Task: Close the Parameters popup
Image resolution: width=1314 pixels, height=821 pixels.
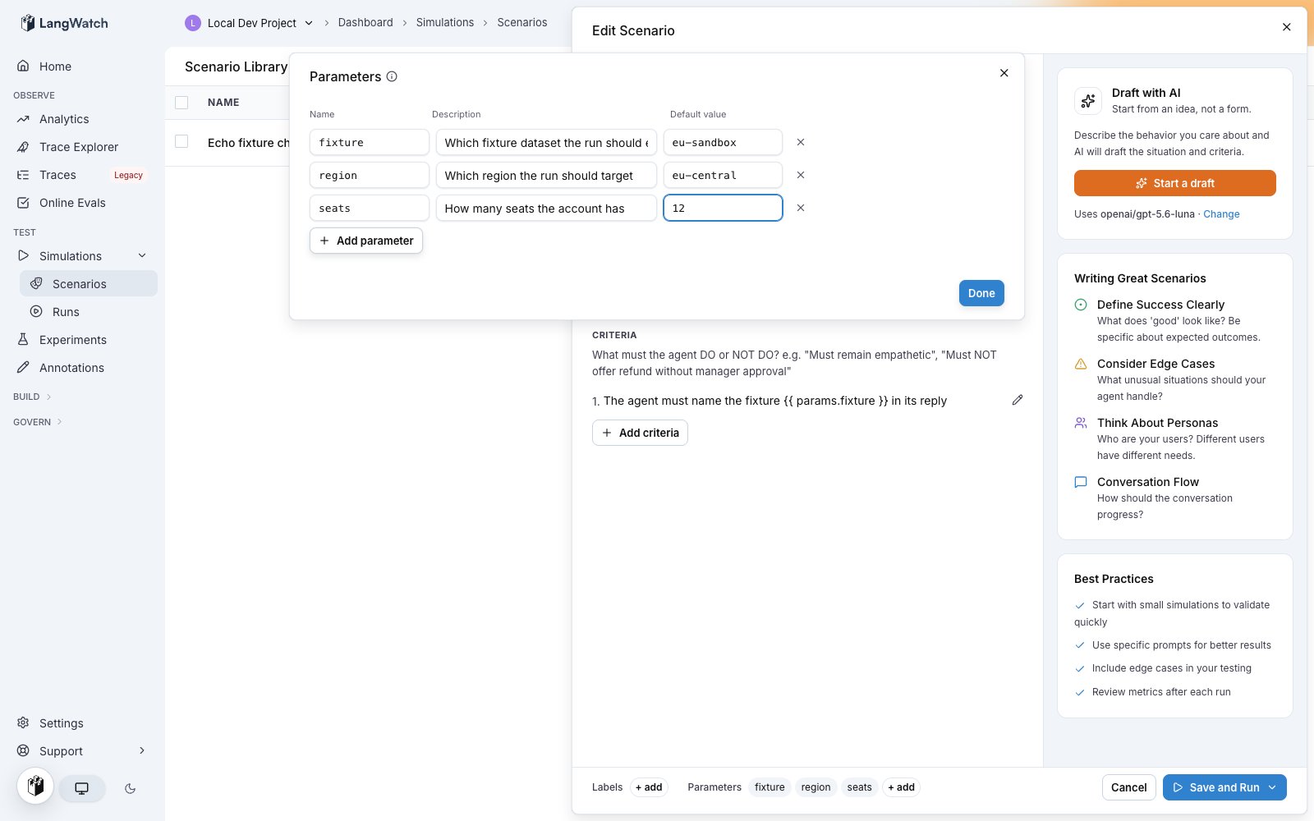Action: (x=1004, y=73)
